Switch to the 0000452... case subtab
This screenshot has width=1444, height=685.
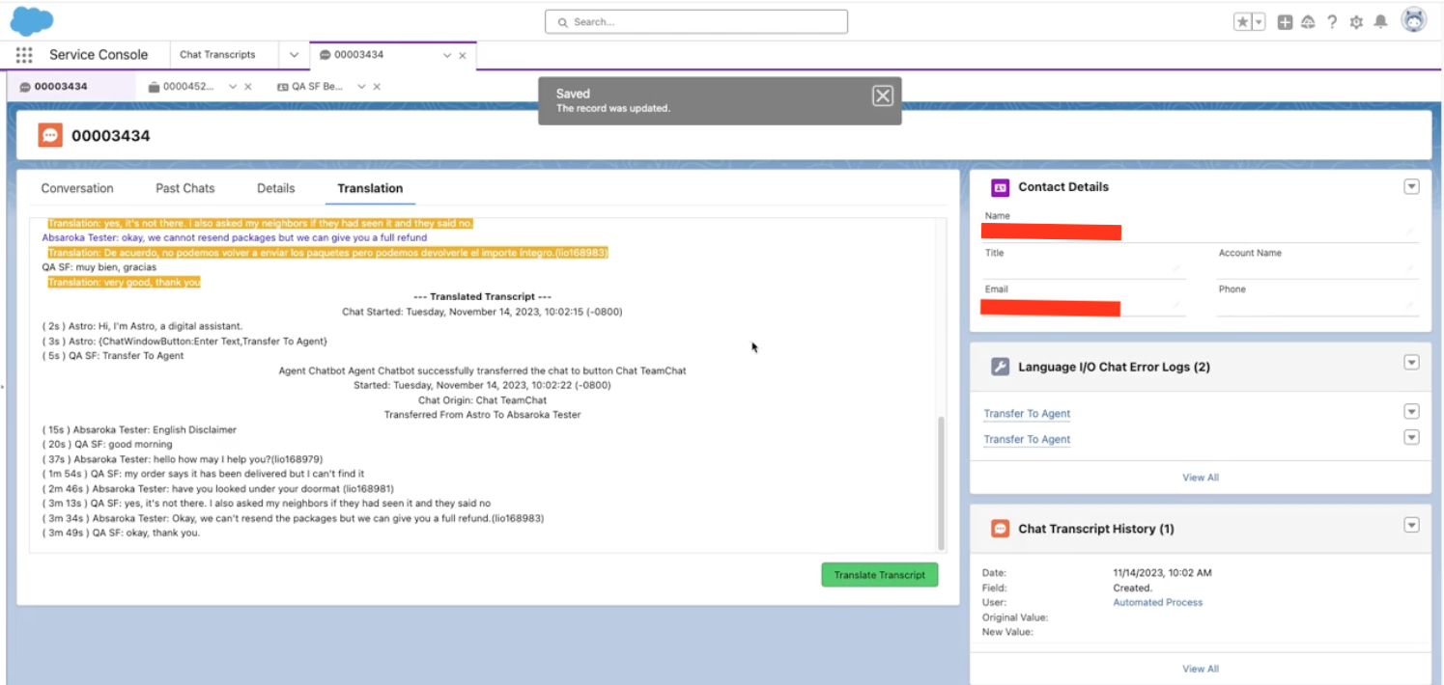coord(182,87)
